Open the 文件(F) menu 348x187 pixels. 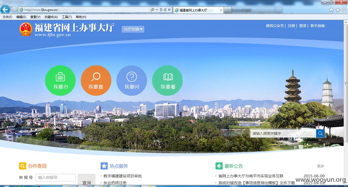(x=7, y=17)
